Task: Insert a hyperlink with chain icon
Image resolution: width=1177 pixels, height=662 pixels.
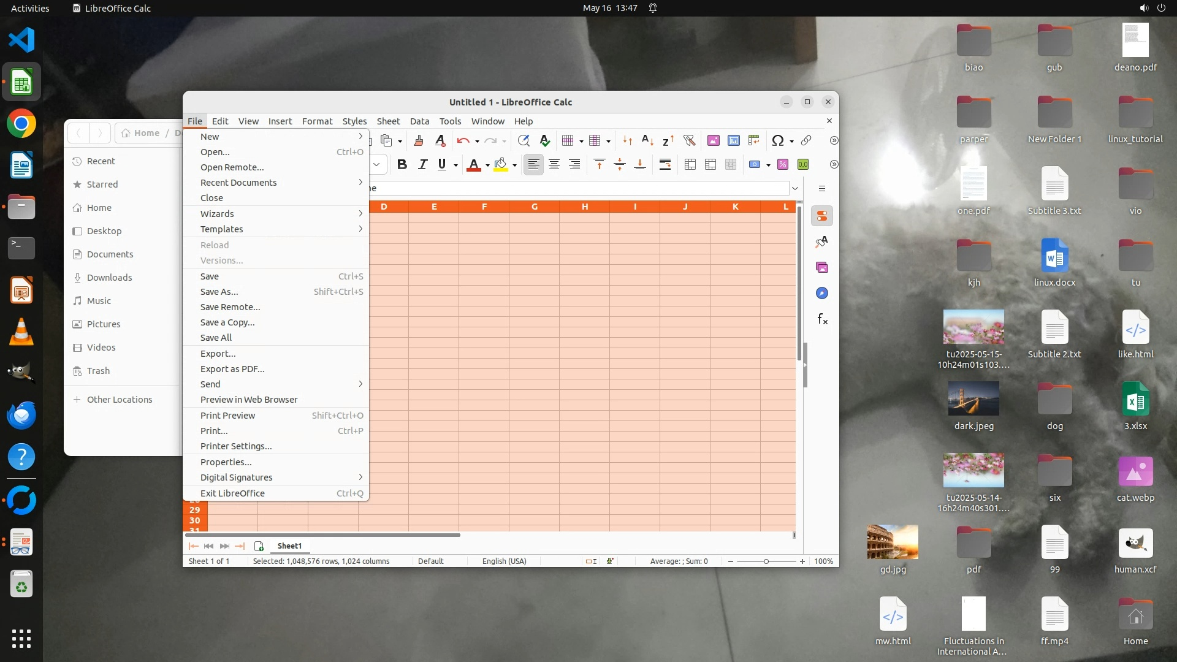Action: point(806,140)
